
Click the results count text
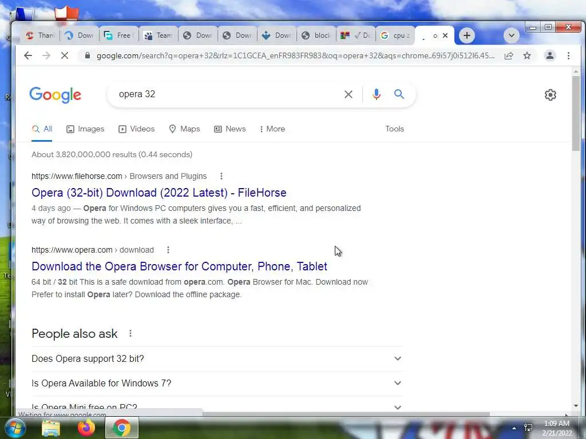click(112, 154)
